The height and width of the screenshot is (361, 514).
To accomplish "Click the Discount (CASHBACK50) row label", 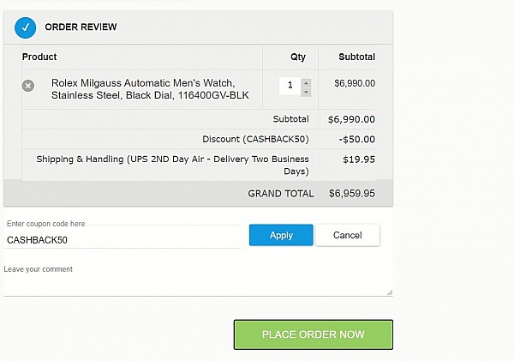I will (x=255, y=139).
